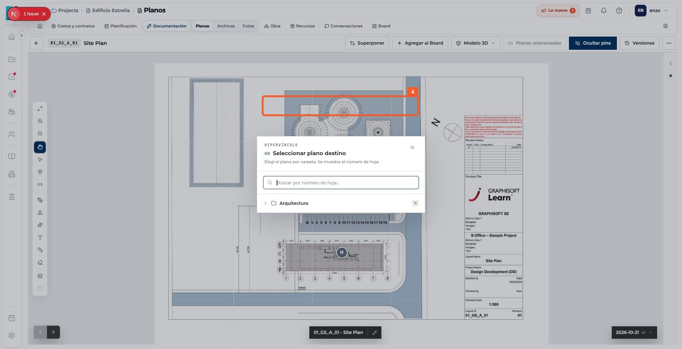Click the orange pin marker 4
Viewport: 682px width, 349px height.
pos(412,92)
